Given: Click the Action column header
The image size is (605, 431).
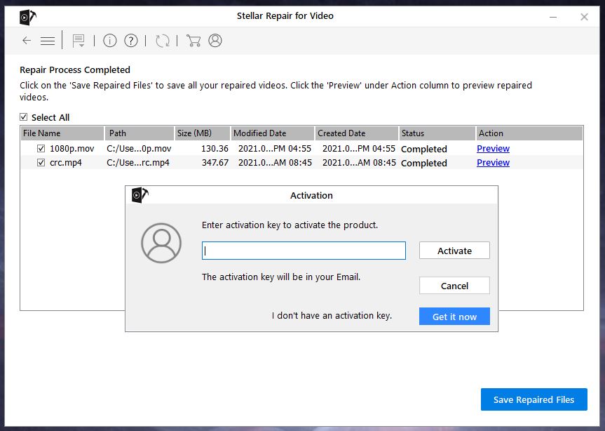Looking at the screenshot, I should (529, 133).
